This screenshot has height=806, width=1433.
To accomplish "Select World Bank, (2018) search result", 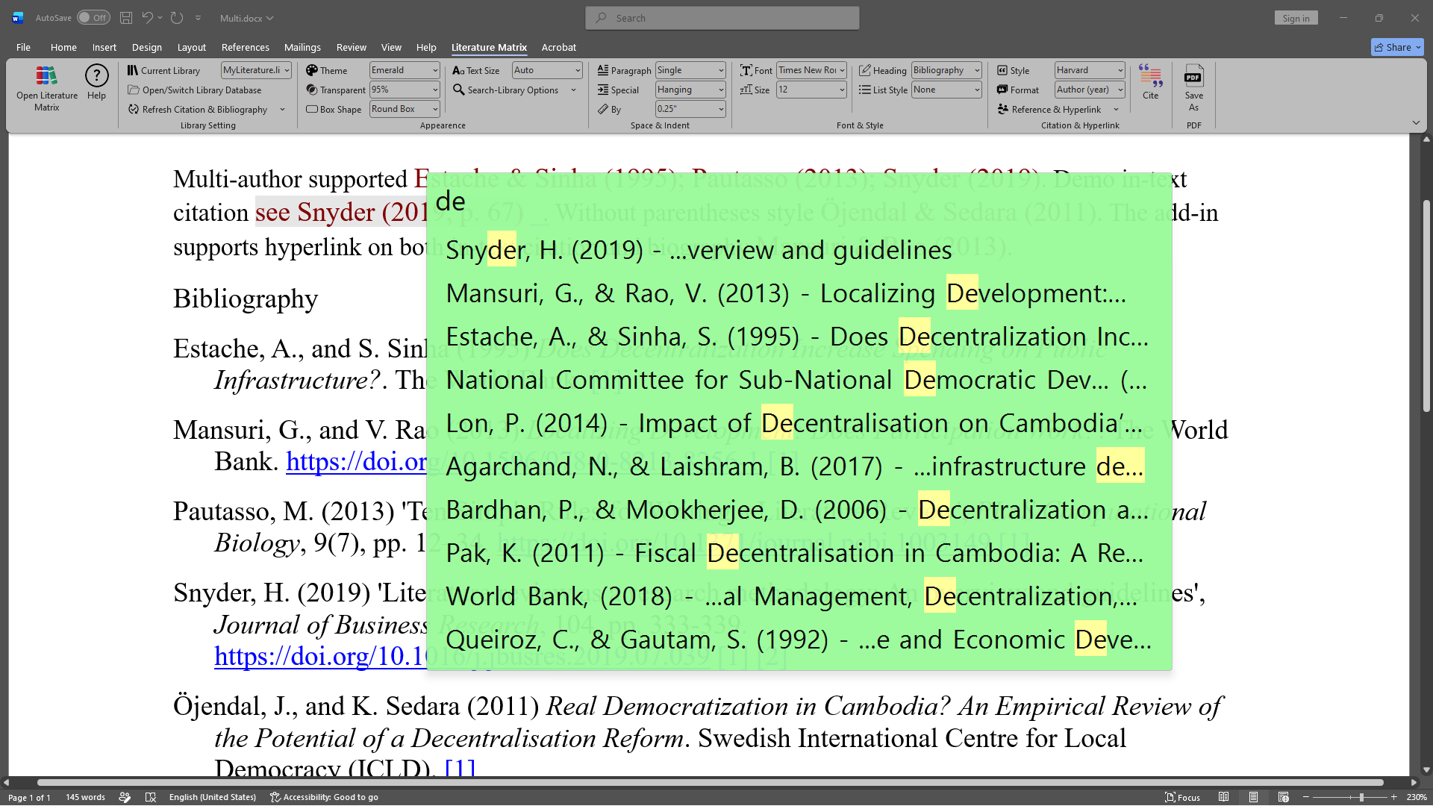I will pos(799,596).
